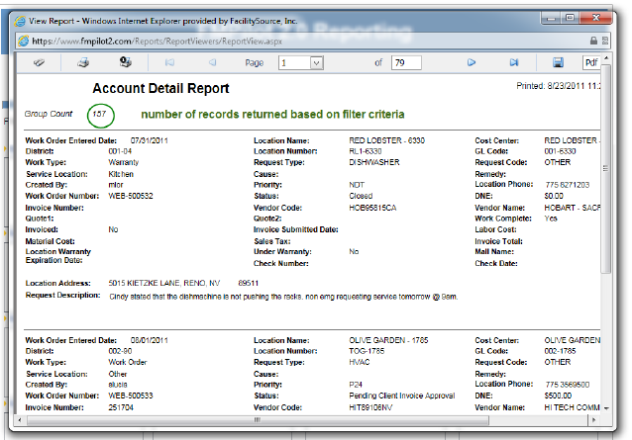Go to the first page of report
The image size is (632, 440).
coord(169,62)
